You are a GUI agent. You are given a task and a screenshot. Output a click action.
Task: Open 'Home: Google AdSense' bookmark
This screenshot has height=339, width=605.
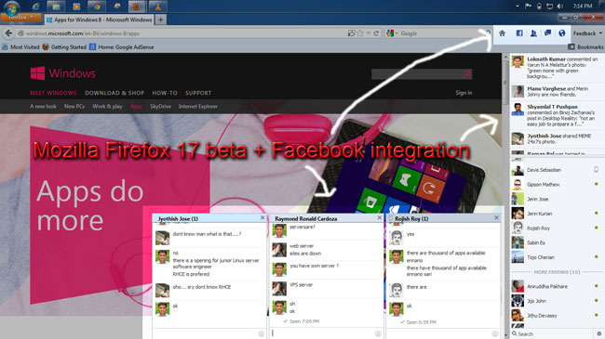(122, 47)
